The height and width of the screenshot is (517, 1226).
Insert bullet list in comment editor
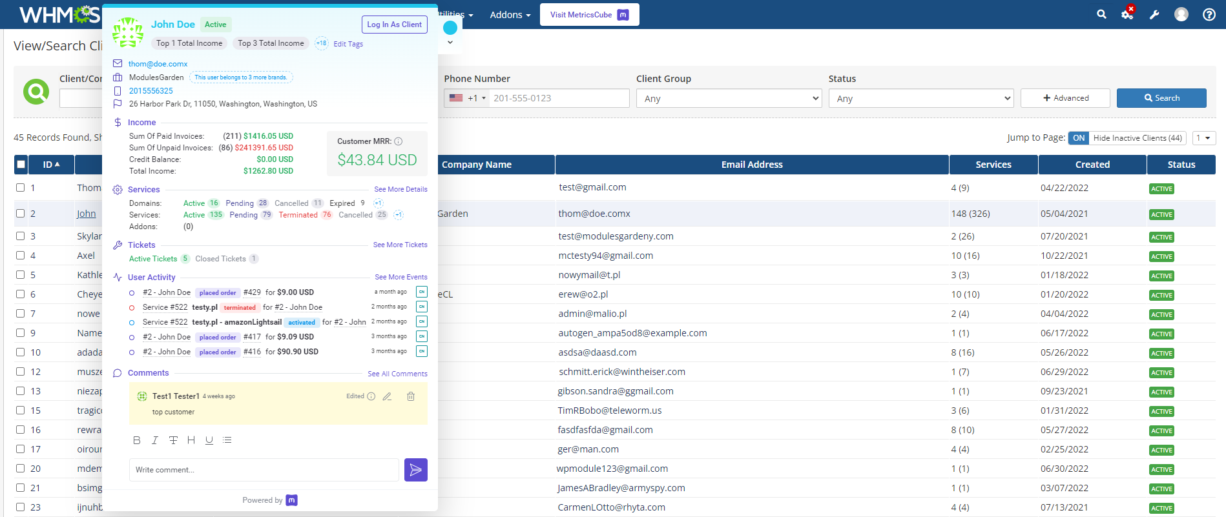pos(227,440)
